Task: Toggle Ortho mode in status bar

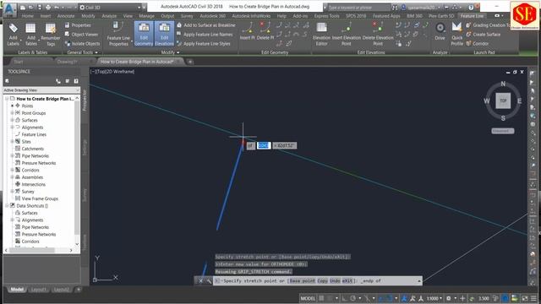Action: click(x=344, y=298)
